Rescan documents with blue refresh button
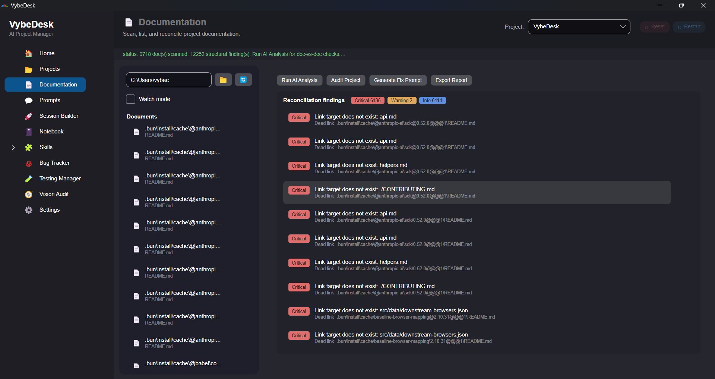 point(243,80)
